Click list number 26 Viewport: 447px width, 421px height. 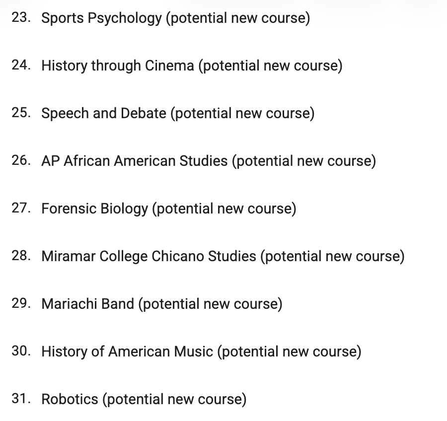coord(21,161)
